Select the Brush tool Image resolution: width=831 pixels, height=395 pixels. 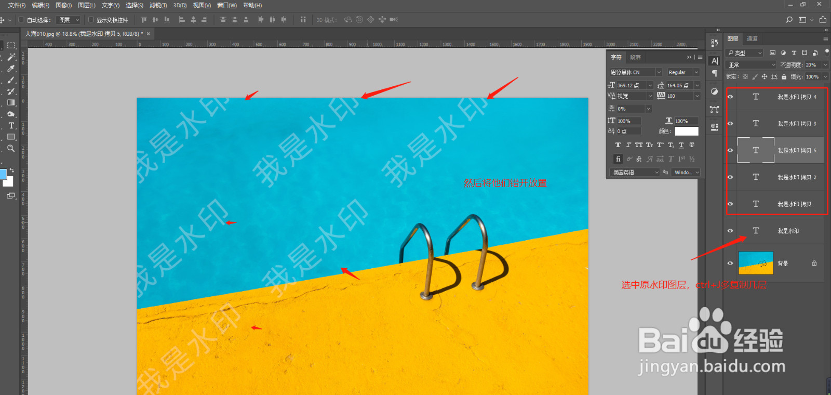(x=11, y=80)
